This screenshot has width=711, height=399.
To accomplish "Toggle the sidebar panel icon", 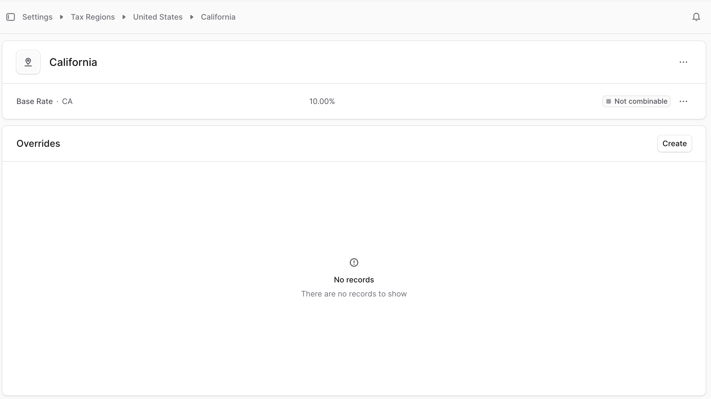I will pyautogui.click(x=11, y=17).
